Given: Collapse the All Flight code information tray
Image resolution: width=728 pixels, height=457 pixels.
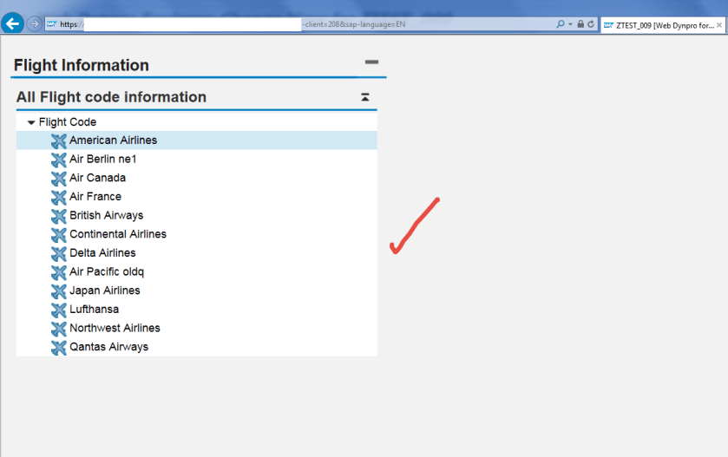Looking at the screenshot, I should [x=365, y=97].
